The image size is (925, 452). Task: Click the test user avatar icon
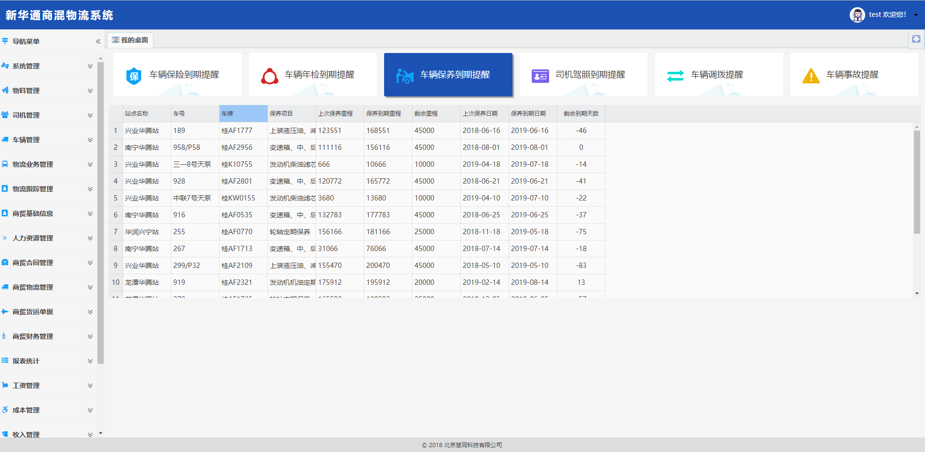tap(857, 15)
